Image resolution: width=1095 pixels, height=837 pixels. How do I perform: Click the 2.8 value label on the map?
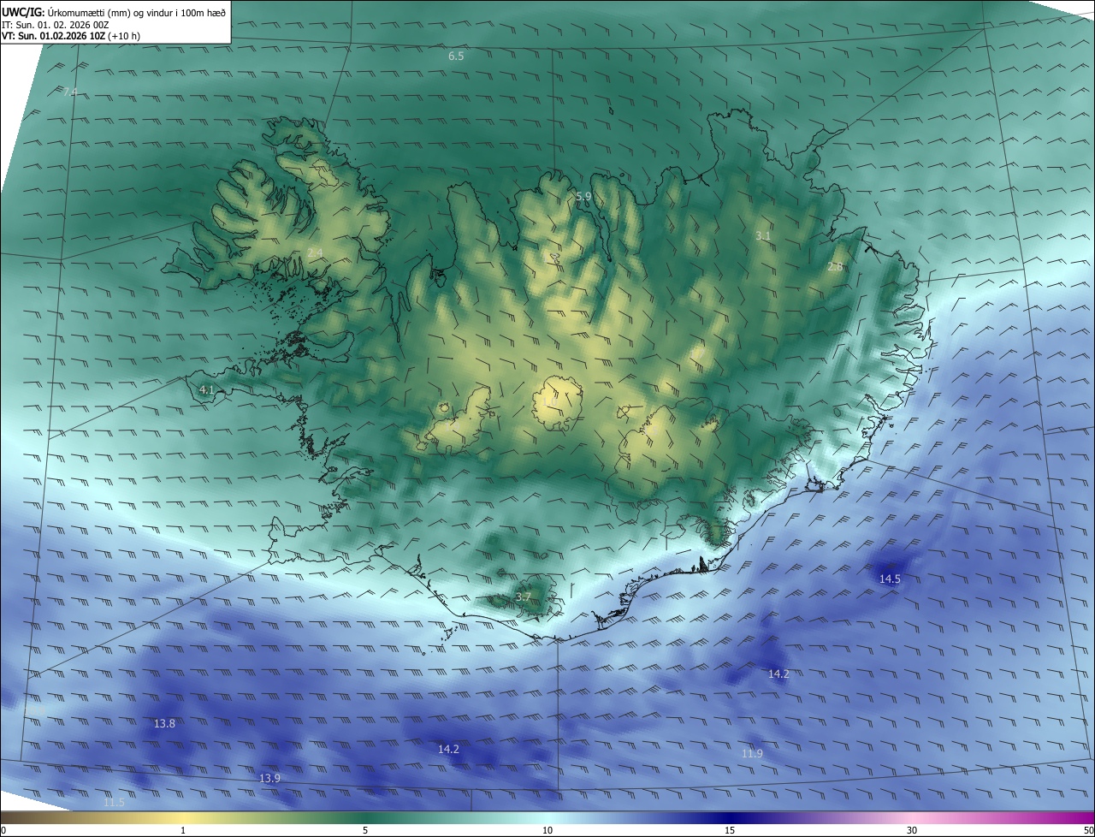click(x=835, y=267)
